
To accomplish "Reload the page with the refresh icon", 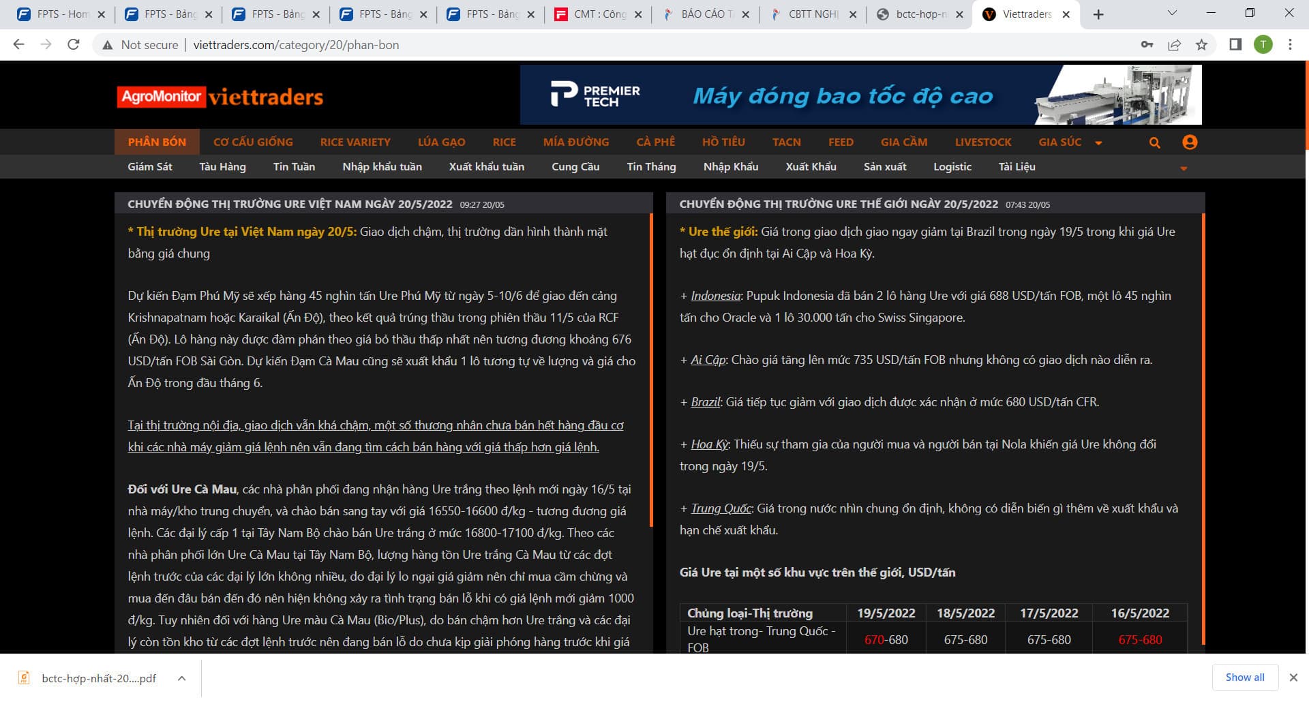I will tap(74, 45).
